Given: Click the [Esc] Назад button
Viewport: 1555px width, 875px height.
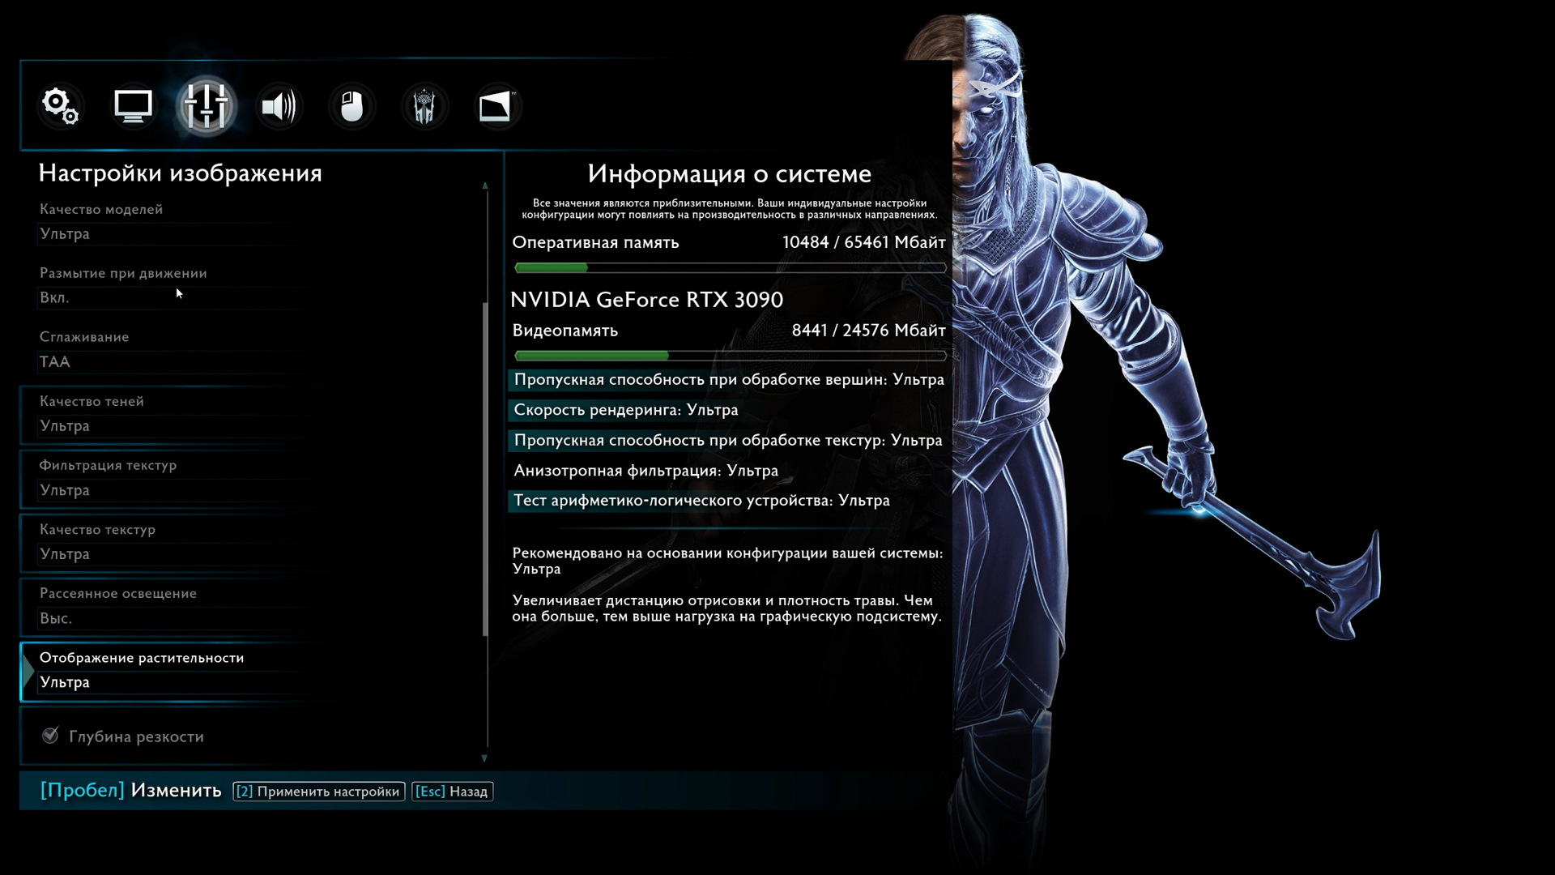Looking at the screenshot, I should coord(452,792).
